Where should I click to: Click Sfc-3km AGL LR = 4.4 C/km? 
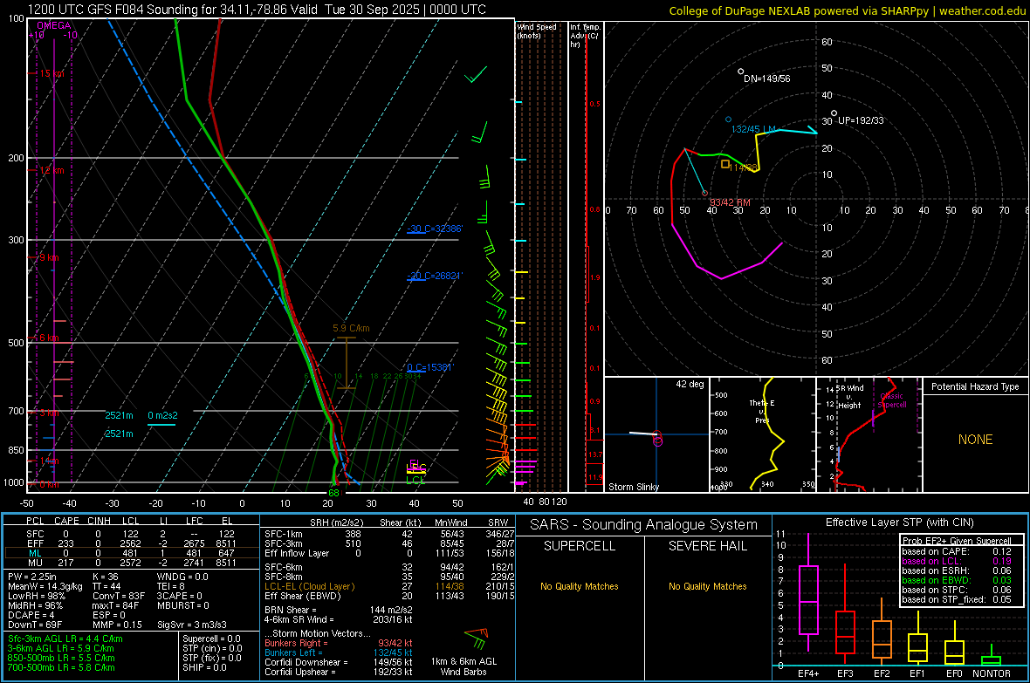[x=65, y=639]
